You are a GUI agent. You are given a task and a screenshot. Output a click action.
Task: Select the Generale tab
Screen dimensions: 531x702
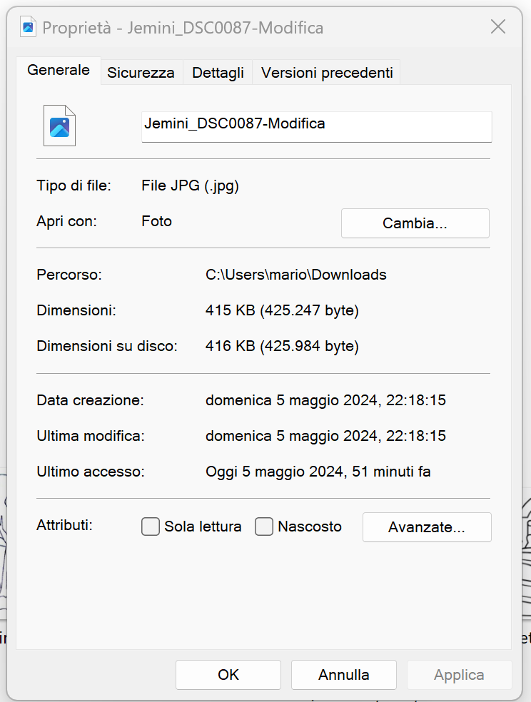(59, 71)
